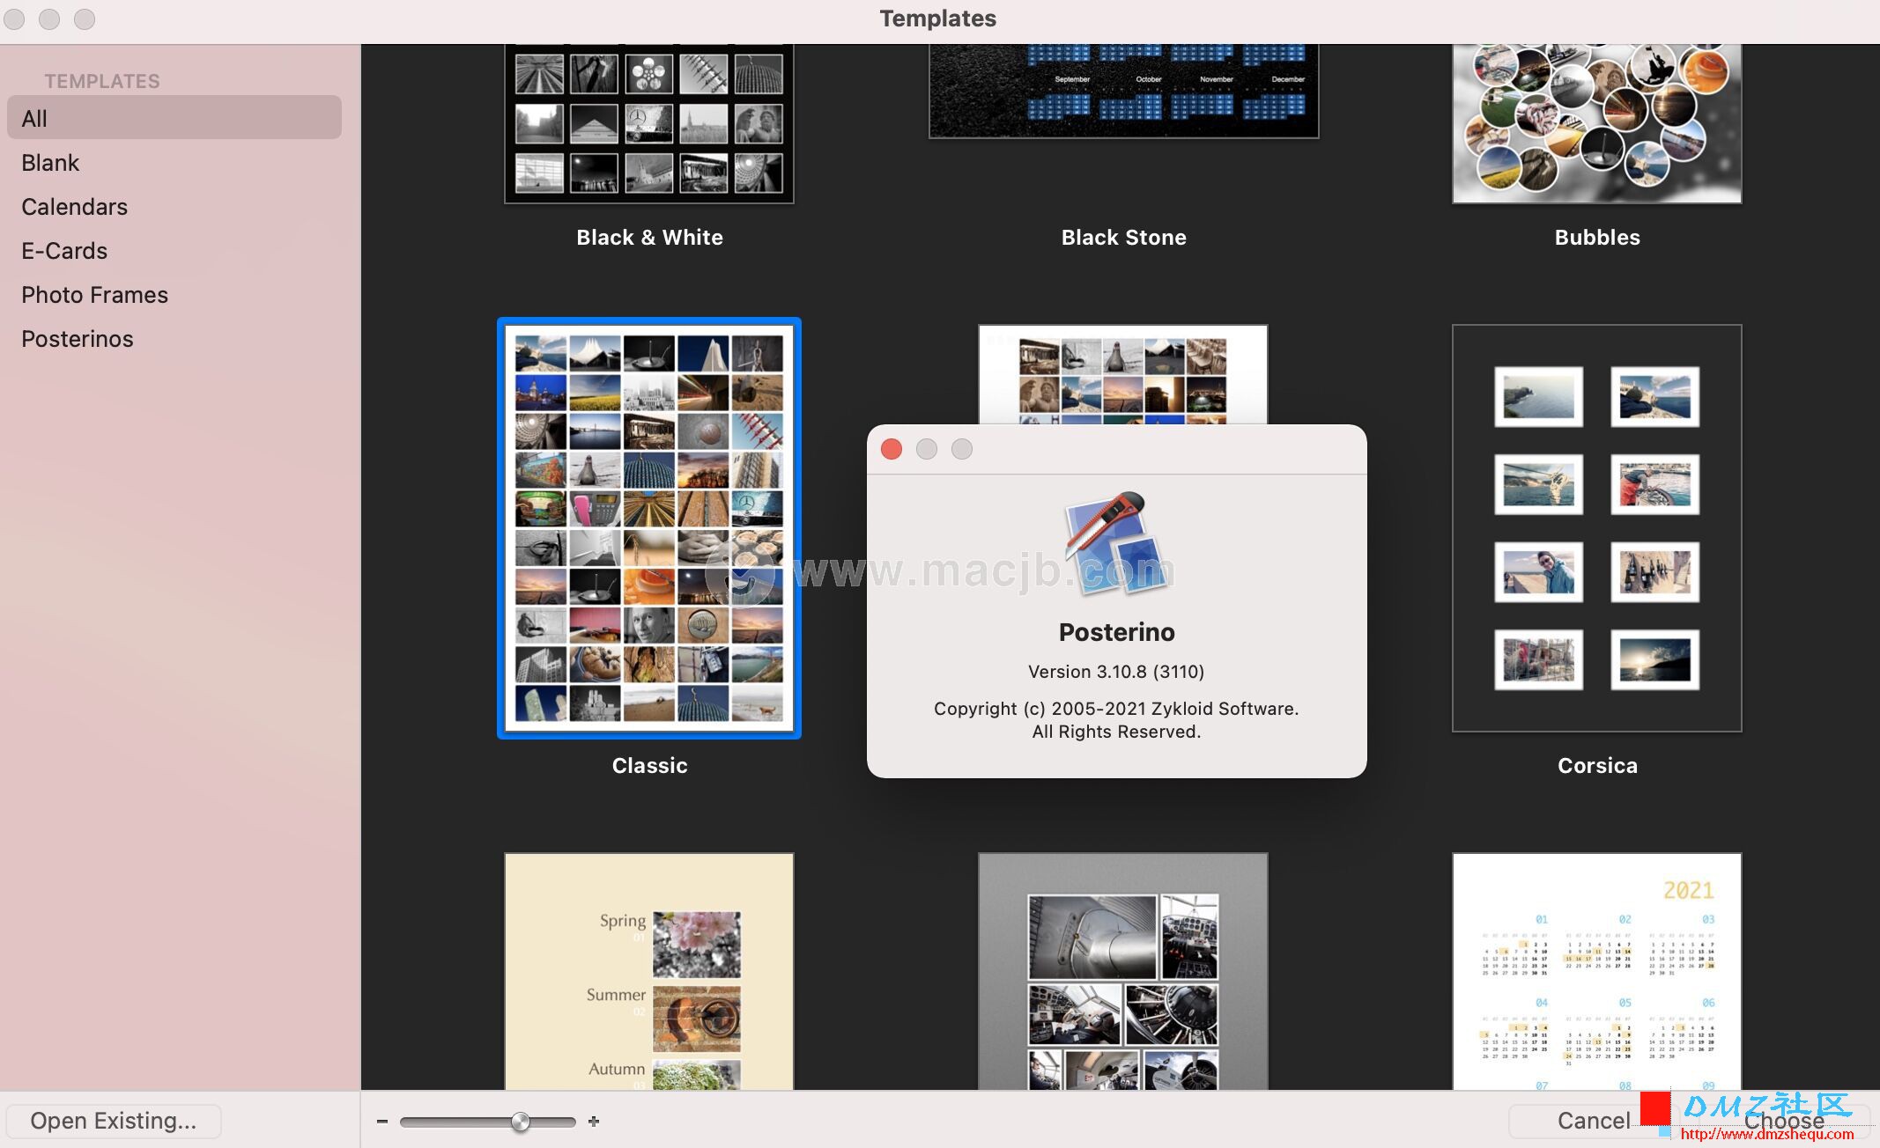Choose the gray airplane photo collage template
Image resolution: width=1880 pixels, height=1148 pixels.
tap(1123, 971)
